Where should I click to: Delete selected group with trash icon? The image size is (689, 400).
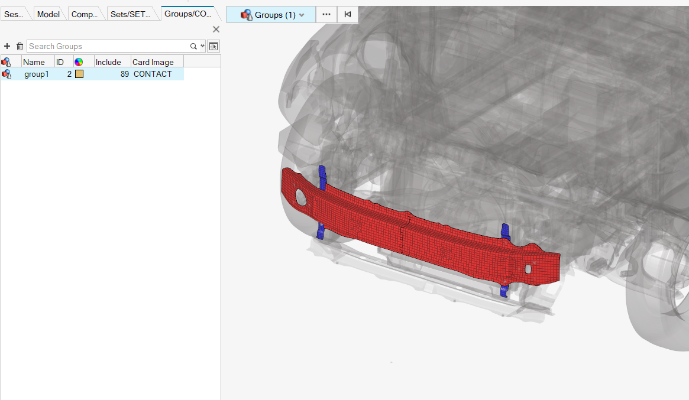(x=20, y=46)
